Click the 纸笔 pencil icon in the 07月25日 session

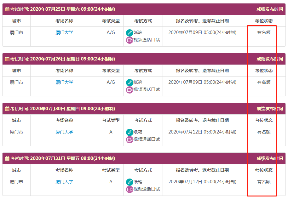pyautogui.click(x=130, y=33)
